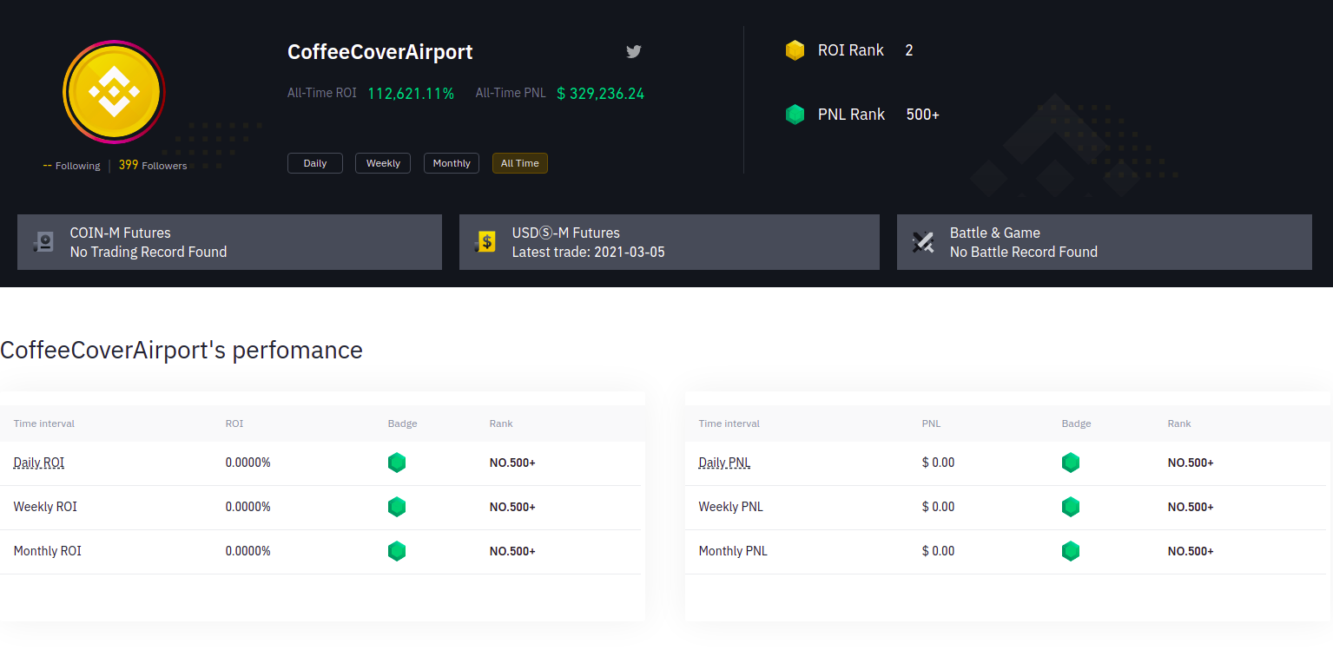Open the COIN-M Futures card
The height and width of the screenshot is (663, 1333).
[229, 242]
